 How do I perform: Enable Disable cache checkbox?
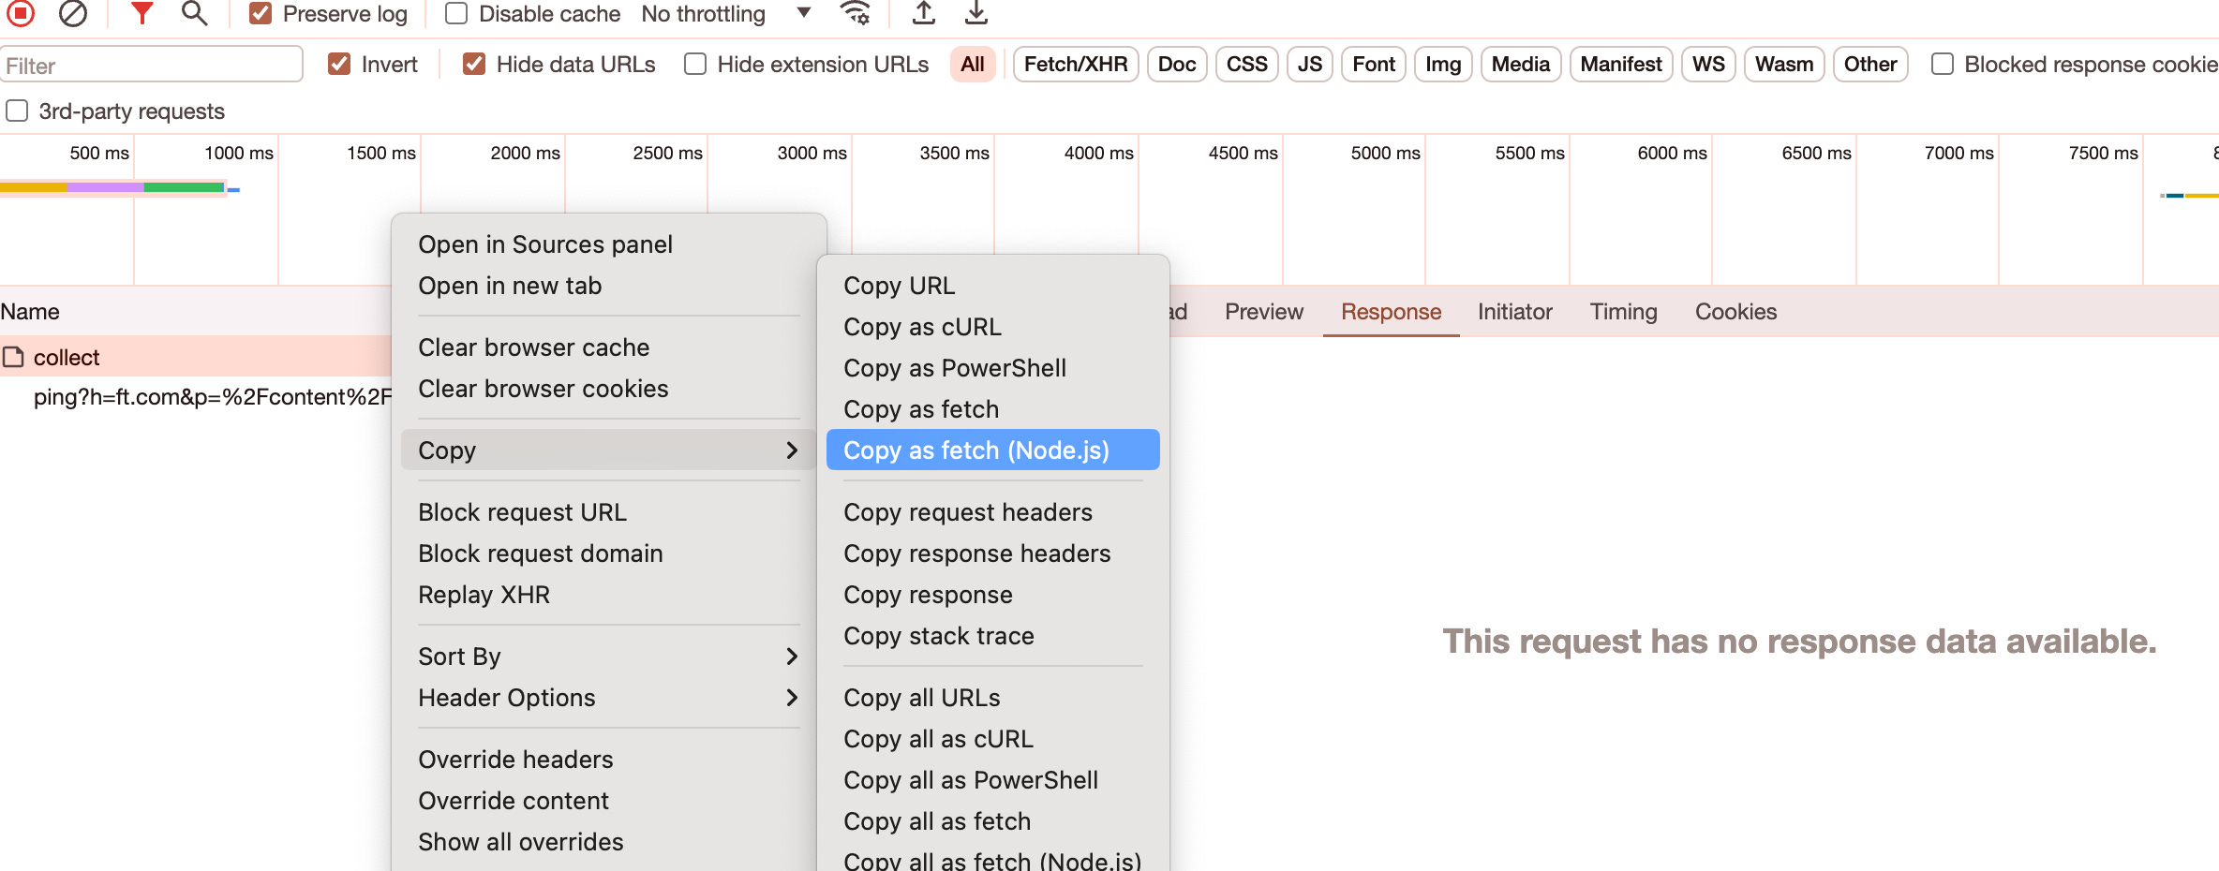[x=456, y=14]
